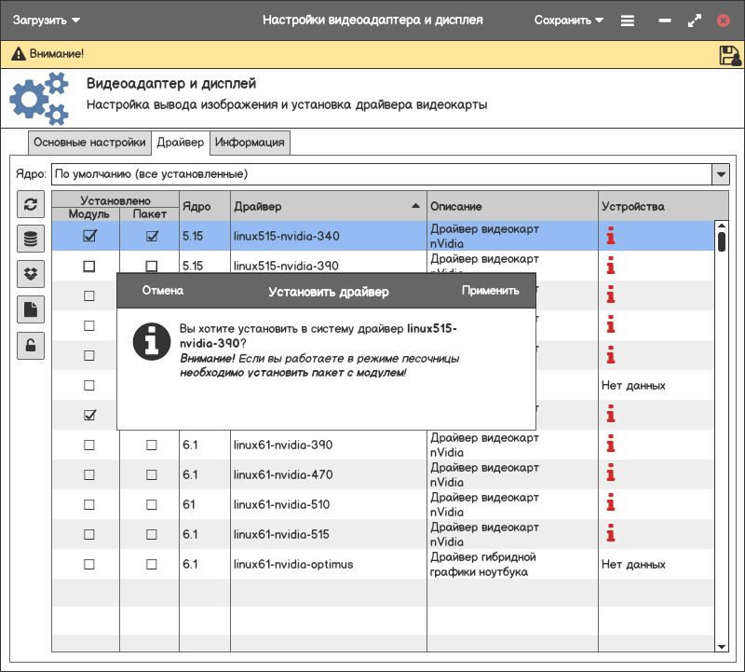Click the database stack icon
This screenshot has width=745, height=672.
click(31, 240)
